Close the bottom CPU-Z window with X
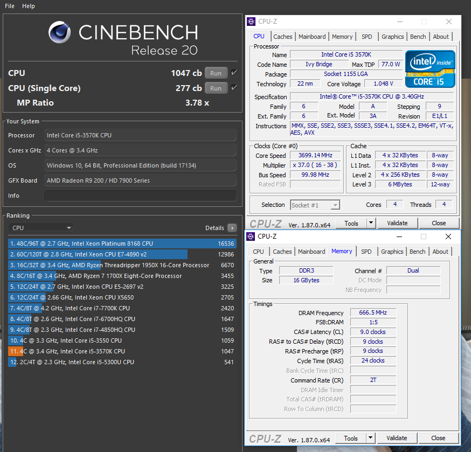The image size is (471, 452). (x=448, y=237)
